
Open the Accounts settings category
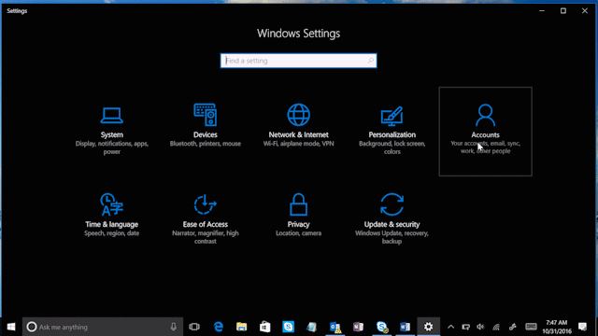486,132
